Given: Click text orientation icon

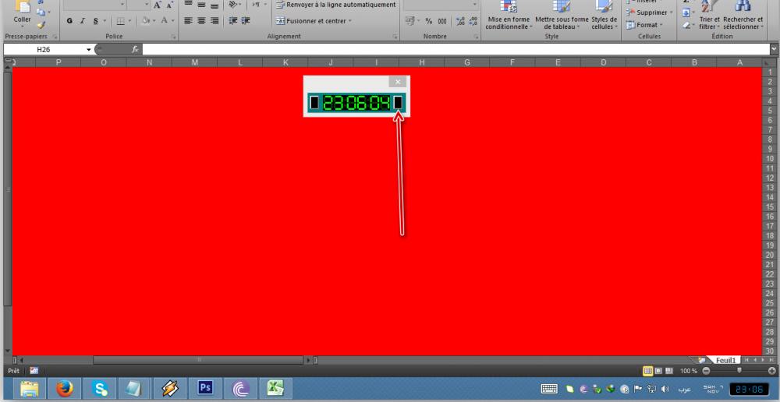Looking at the screenshot, I should (x=232, y=5).
